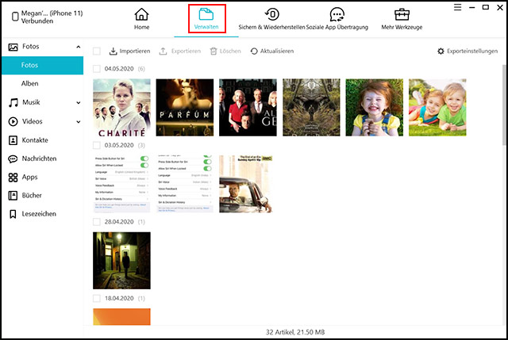Click the Importieren download icon
Screen dimensions: 508x340
point(113,51)
